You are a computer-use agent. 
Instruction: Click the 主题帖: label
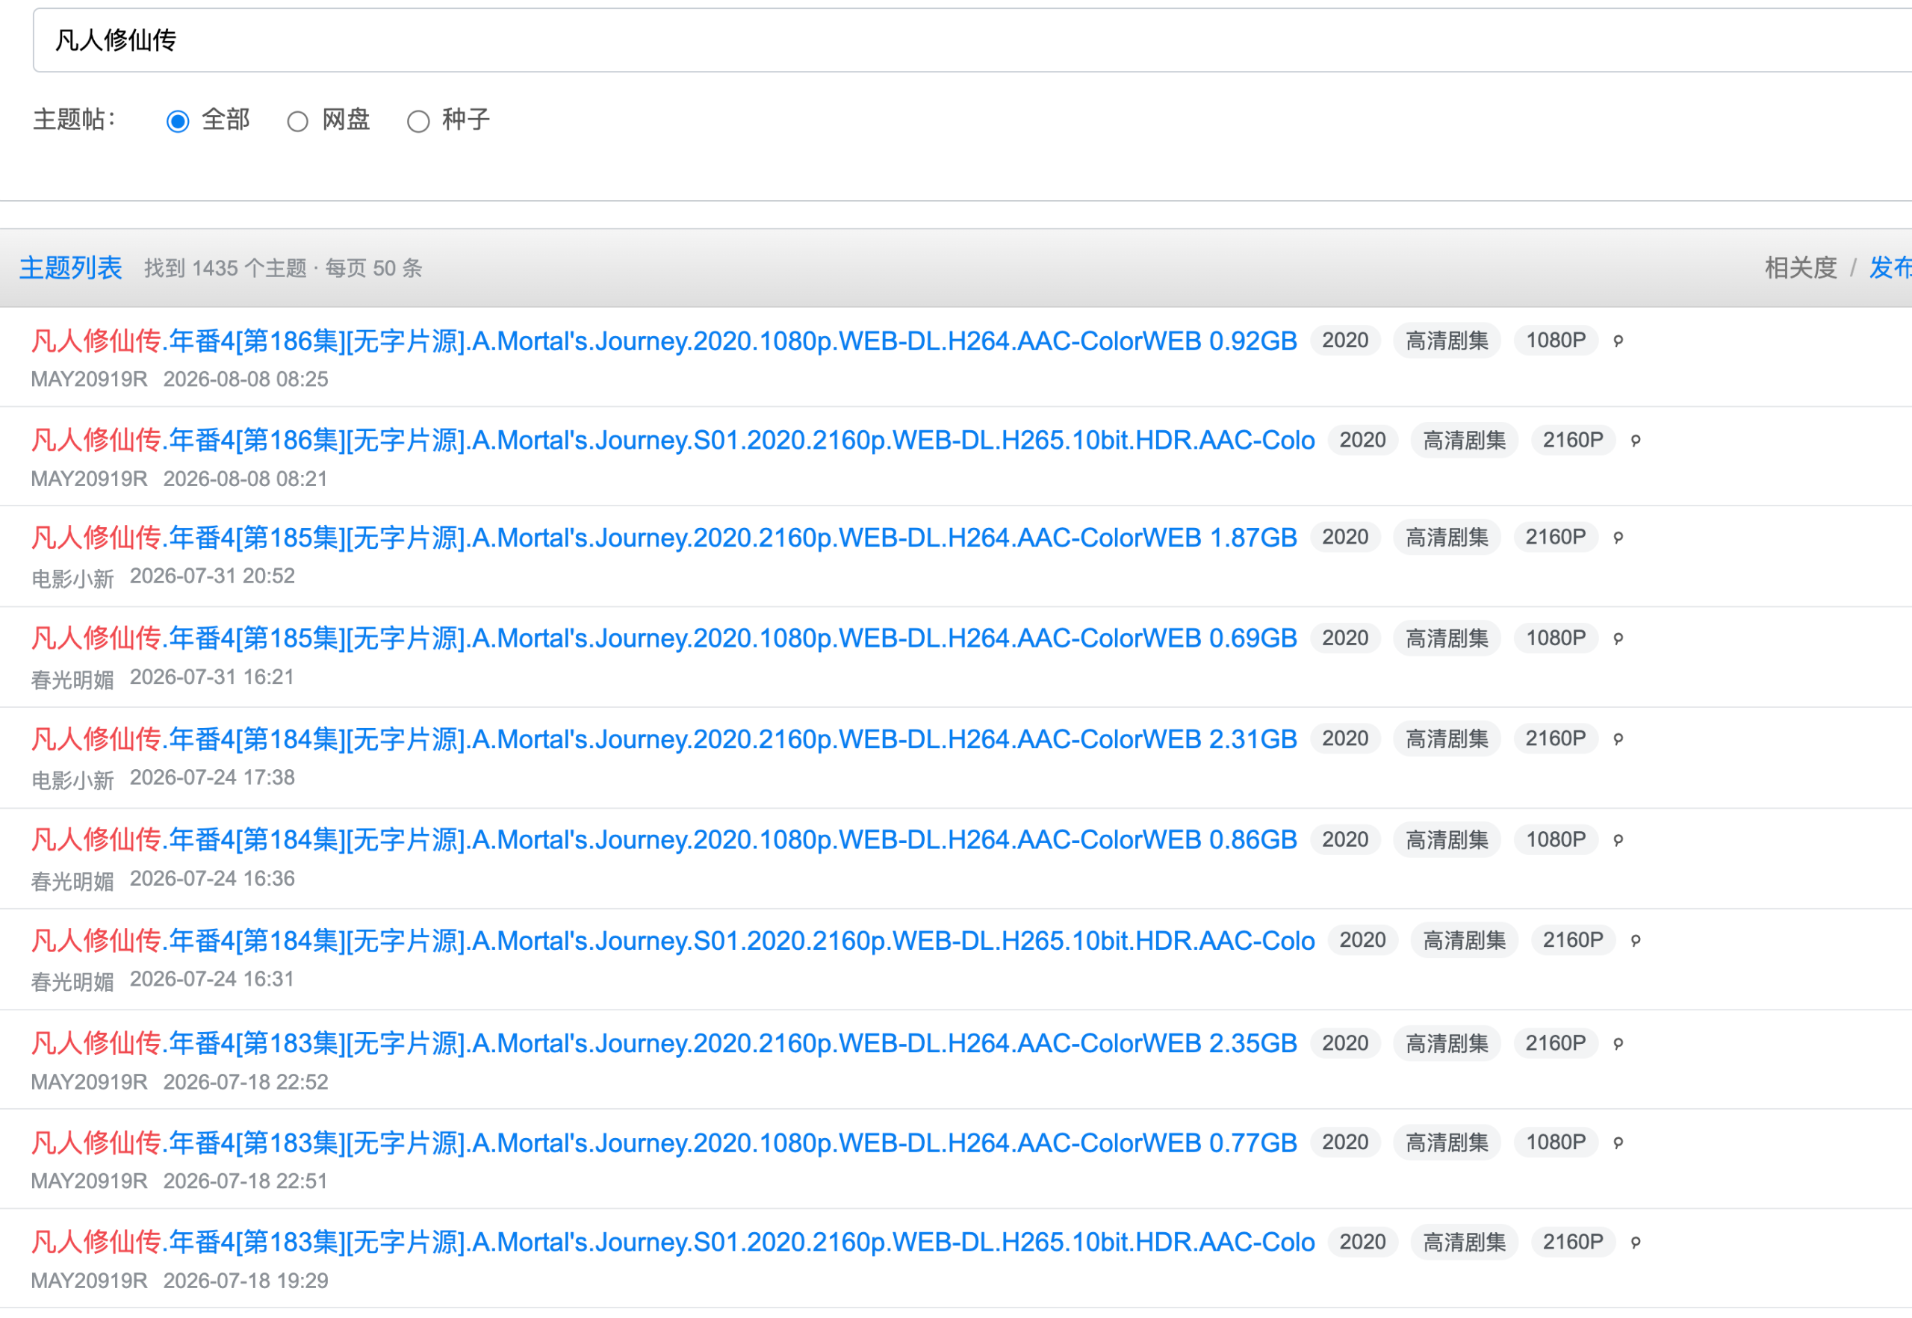pyautogui.click(x=75, y=119)
